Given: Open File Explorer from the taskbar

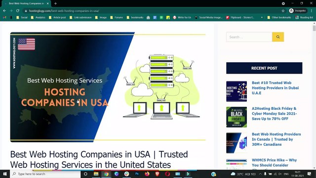Looking at the screenshot, I should point(96,174).
